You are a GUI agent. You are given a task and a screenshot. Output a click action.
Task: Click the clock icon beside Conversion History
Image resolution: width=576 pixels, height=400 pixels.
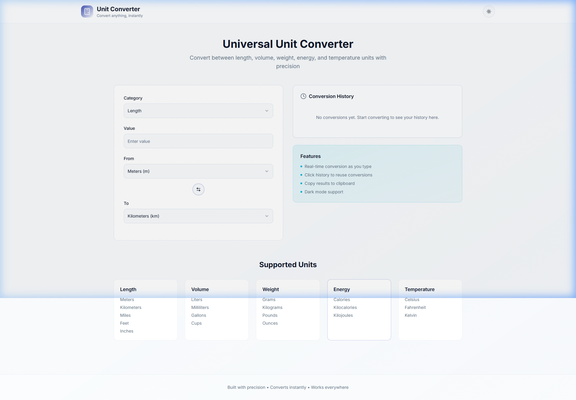coord(303,96)
